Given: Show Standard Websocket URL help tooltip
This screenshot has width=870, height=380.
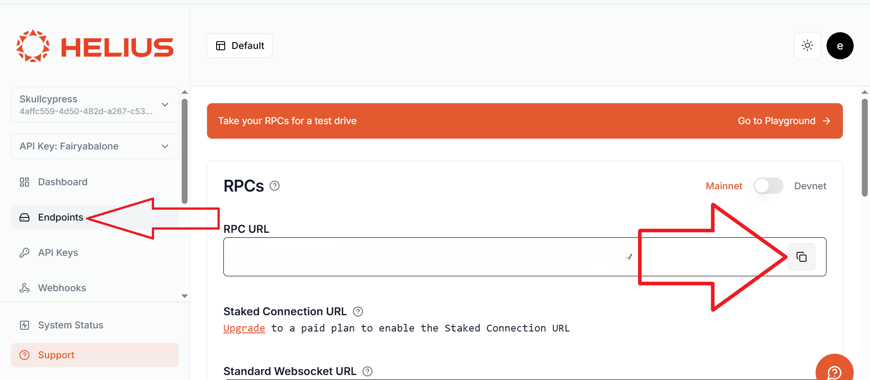Looking at the screenshot, I should pos(367,371).
